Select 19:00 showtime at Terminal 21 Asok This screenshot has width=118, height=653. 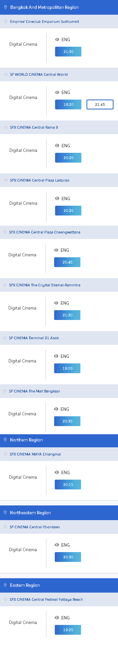[67, 368]
